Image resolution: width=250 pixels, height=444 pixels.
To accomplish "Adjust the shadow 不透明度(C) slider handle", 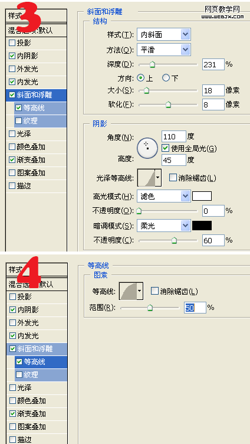I will pyautogui.click(x=174, y=240).
